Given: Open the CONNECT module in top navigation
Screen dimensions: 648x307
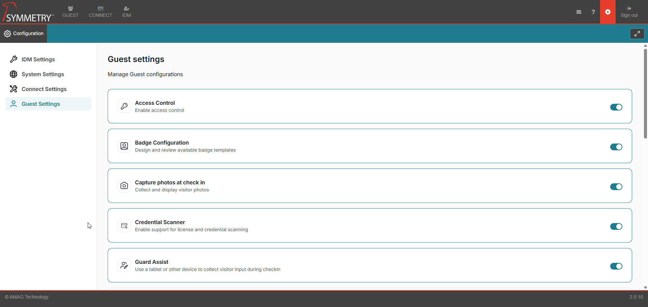Looking at the screenshot, I should 100,12.
